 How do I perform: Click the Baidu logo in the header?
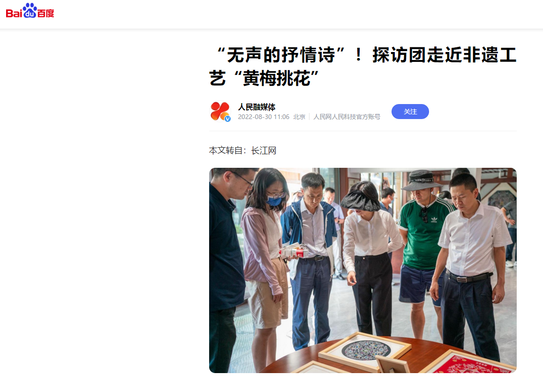click(x=30, y=10)
